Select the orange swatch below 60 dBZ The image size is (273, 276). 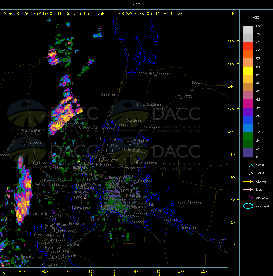point(248,54)
